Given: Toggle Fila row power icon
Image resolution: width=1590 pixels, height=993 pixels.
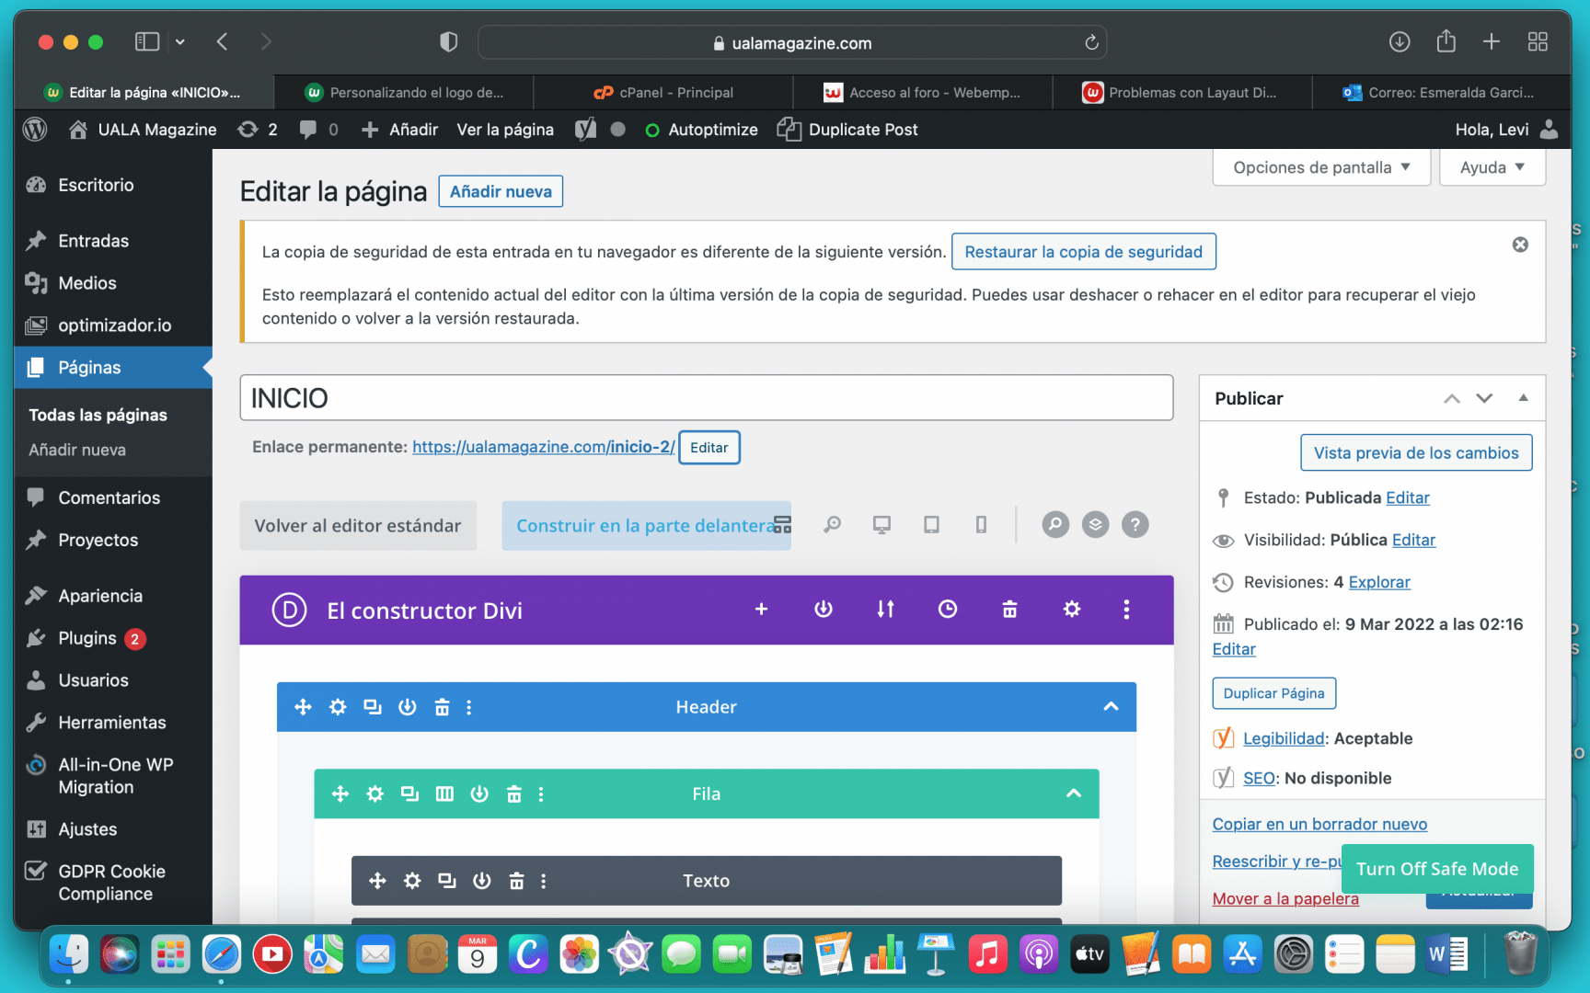Looking at the screenshot, I should [x=479, y=793].
